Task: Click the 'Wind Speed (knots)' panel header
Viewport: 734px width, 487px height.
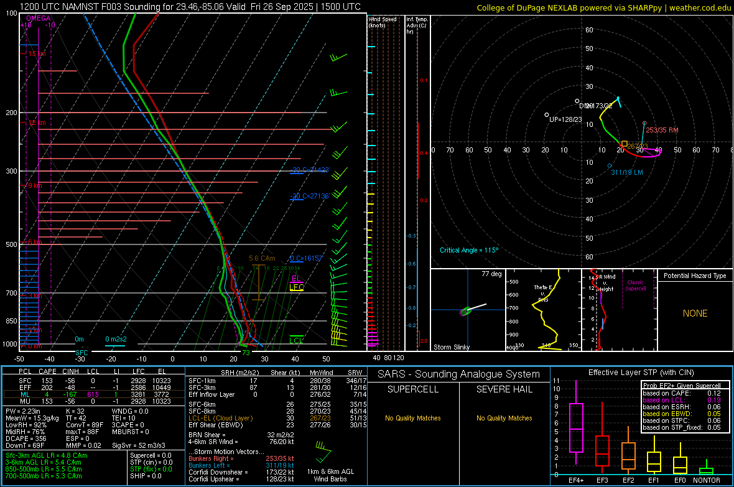Action: pos(383,22)
